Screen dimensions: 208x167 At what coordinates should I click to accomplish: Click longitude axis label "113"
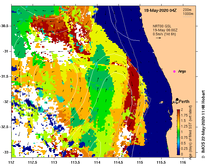(54, 162)
